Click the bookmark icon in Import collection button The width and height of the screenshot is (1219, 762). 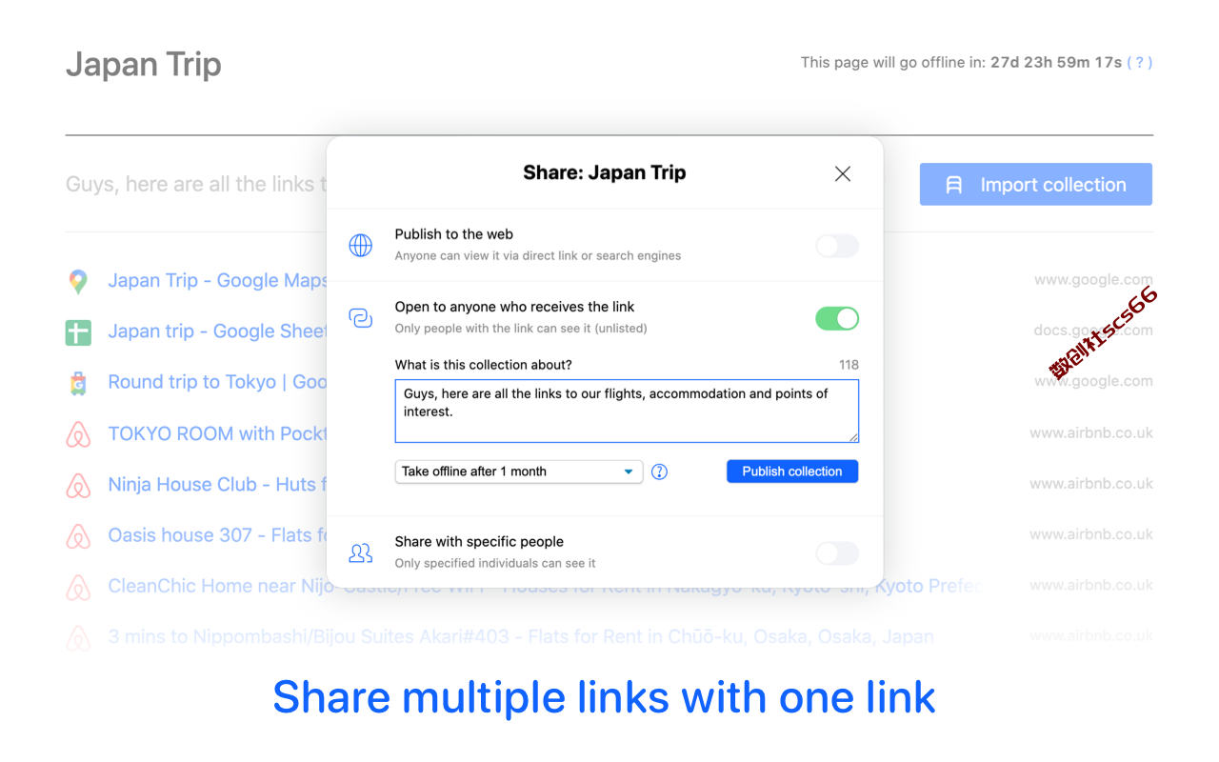(x=953, y=185)
